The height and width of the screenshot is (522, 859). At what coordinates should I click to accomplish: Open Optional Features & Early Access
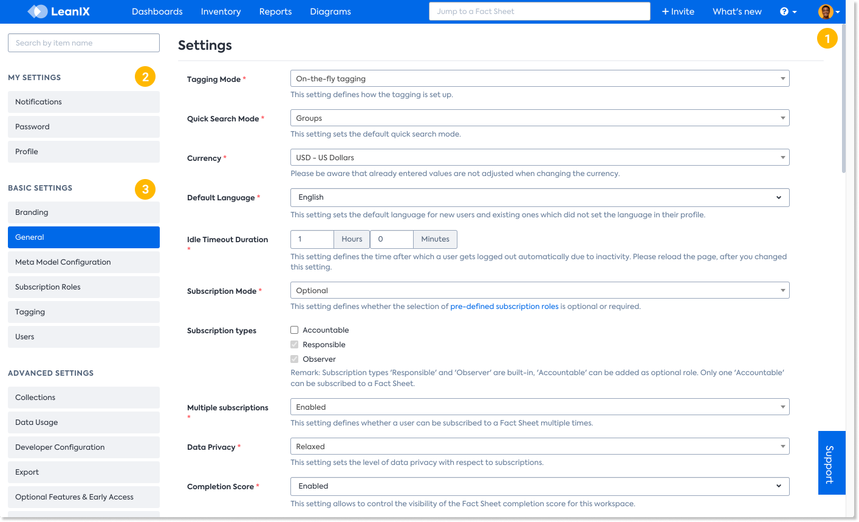pos(84,497)
